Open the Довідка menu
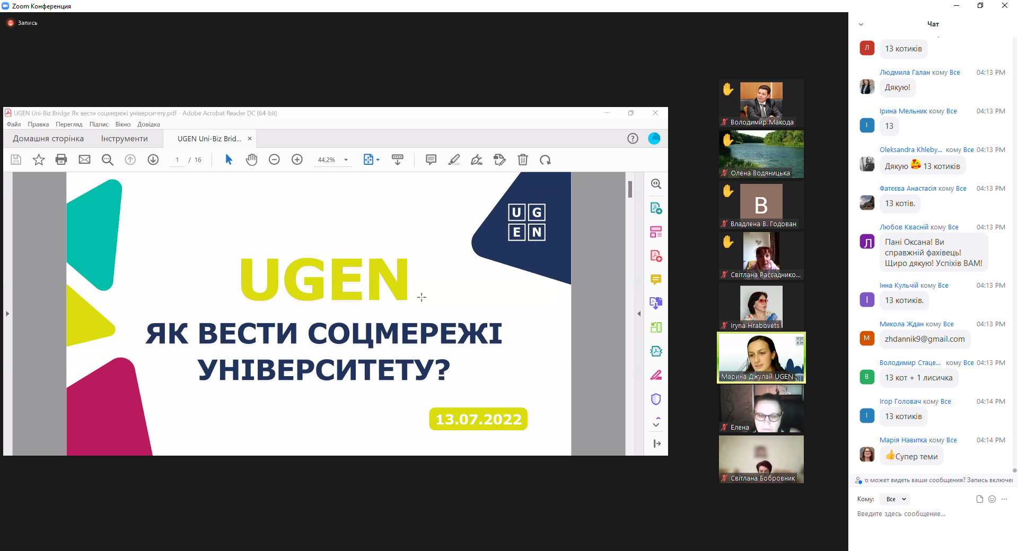Screen dimensions: 1018x551 (148, 125)
